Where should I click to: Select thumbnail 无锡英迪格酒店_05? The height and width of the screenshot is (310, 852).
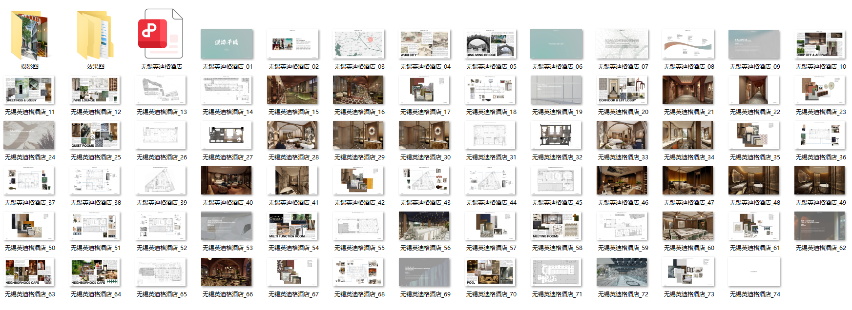[491, 44]
